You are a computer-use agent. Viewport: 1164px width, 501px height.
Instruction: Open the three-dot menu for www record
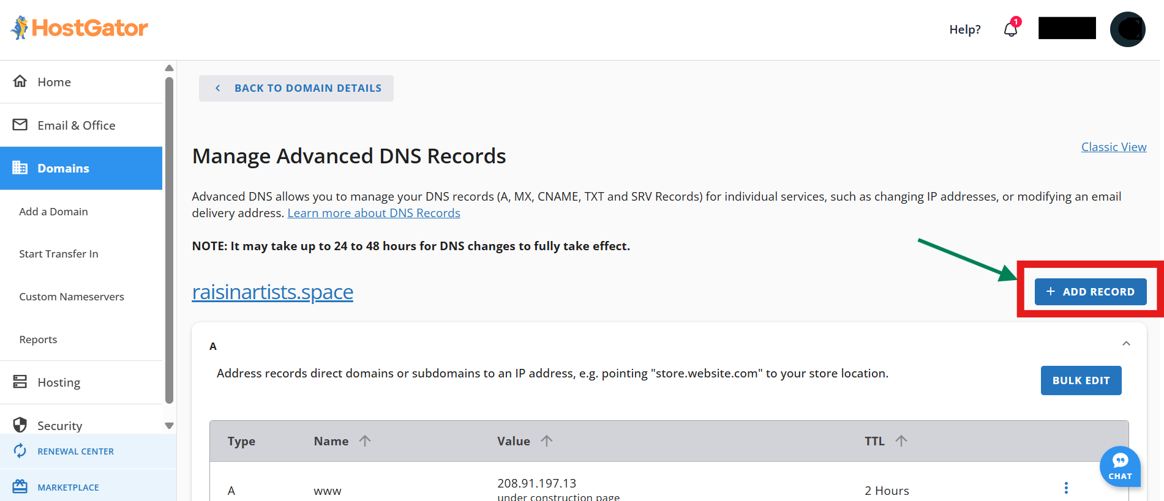(x=1066, y=488)
